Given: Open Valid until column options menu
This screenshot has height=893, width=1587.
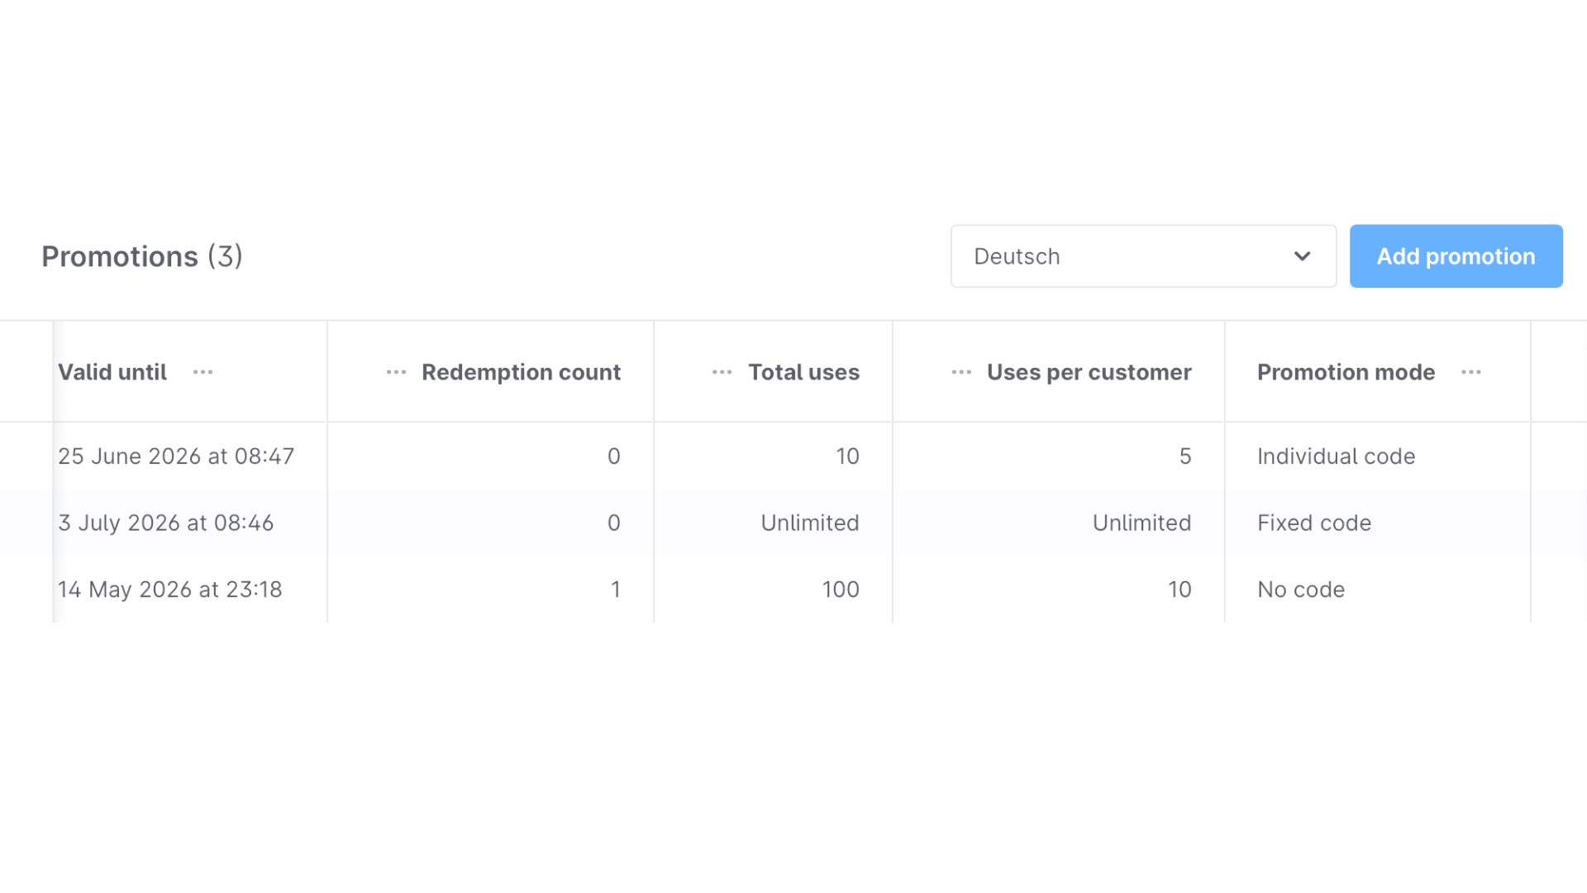Looking at the screenshot, I should [203, 372].
